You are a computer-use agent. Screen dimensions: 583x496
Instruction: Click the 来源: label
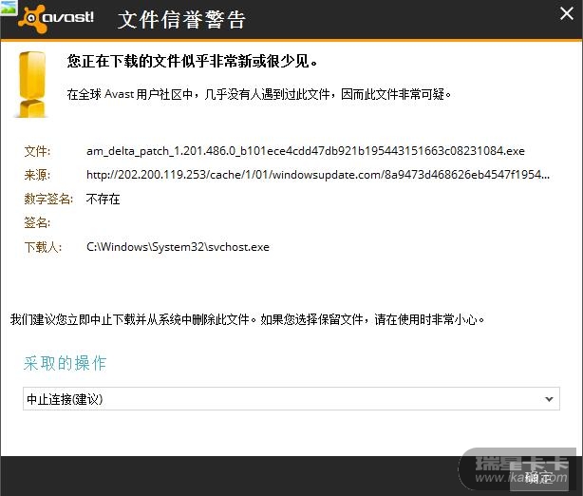pos(37,175)
